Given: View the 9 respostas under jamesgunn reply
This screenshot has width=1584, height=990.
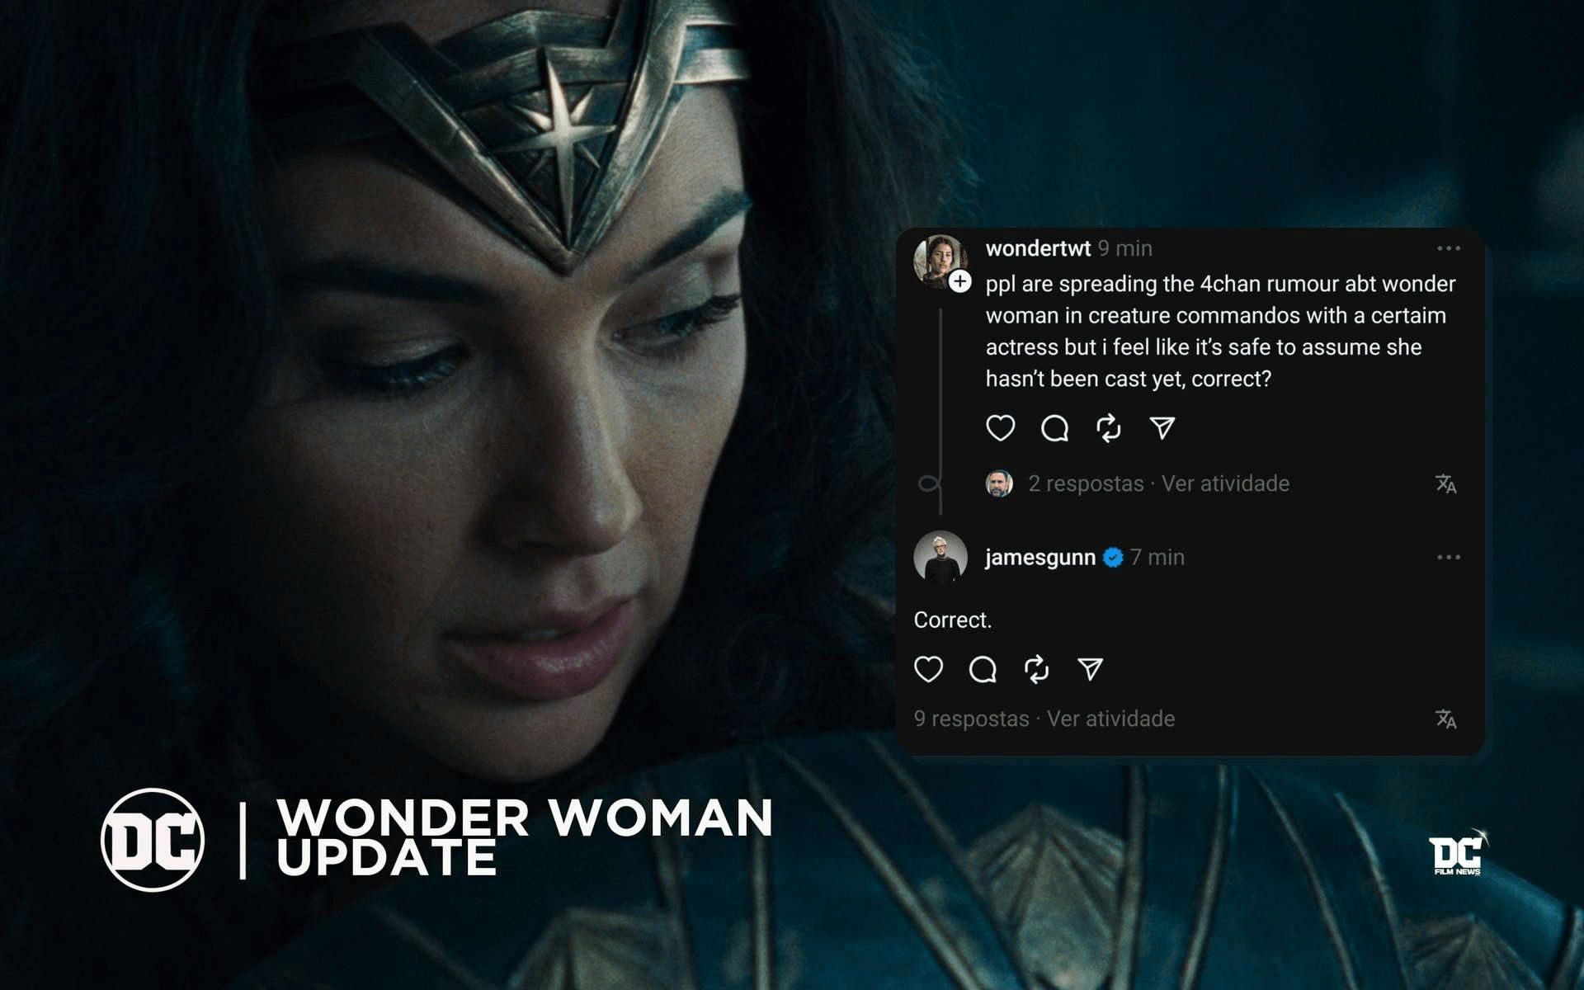Looking at the screenshot, I should click(971, 719).
